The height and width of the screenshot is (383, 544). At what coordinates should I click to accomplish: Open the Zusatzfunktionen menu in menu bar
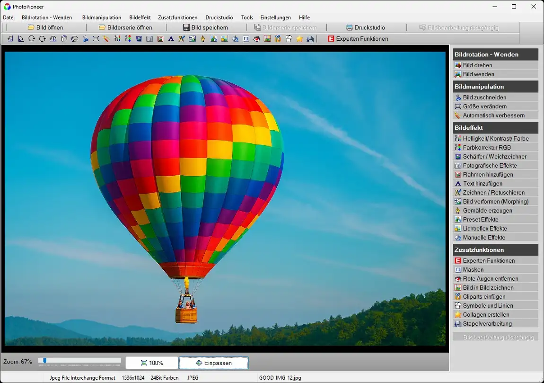tap(177, 18)
